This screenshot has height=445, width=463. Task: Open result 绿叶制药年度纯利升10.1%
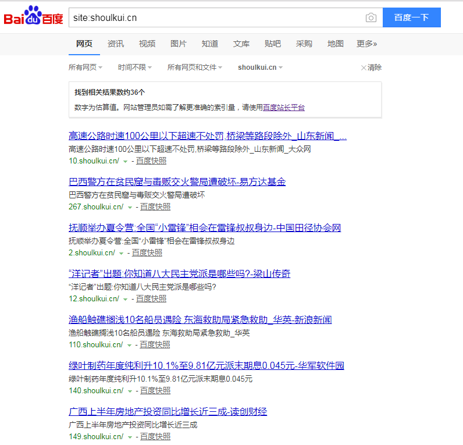(206, 365)
